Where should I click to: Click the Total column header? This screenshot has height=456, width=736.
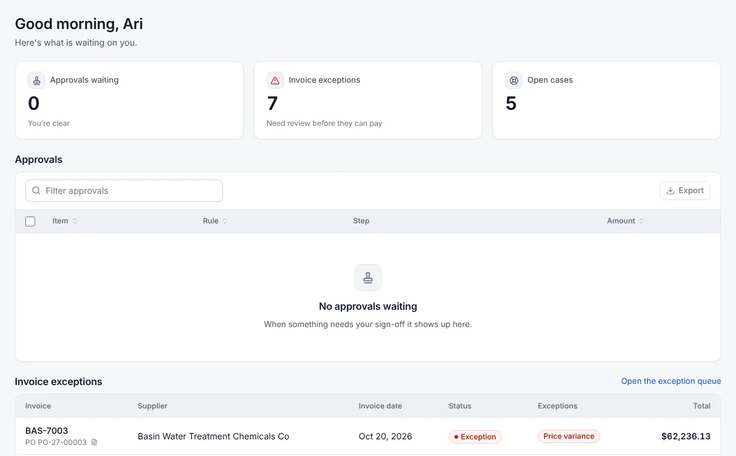(702, 406)
